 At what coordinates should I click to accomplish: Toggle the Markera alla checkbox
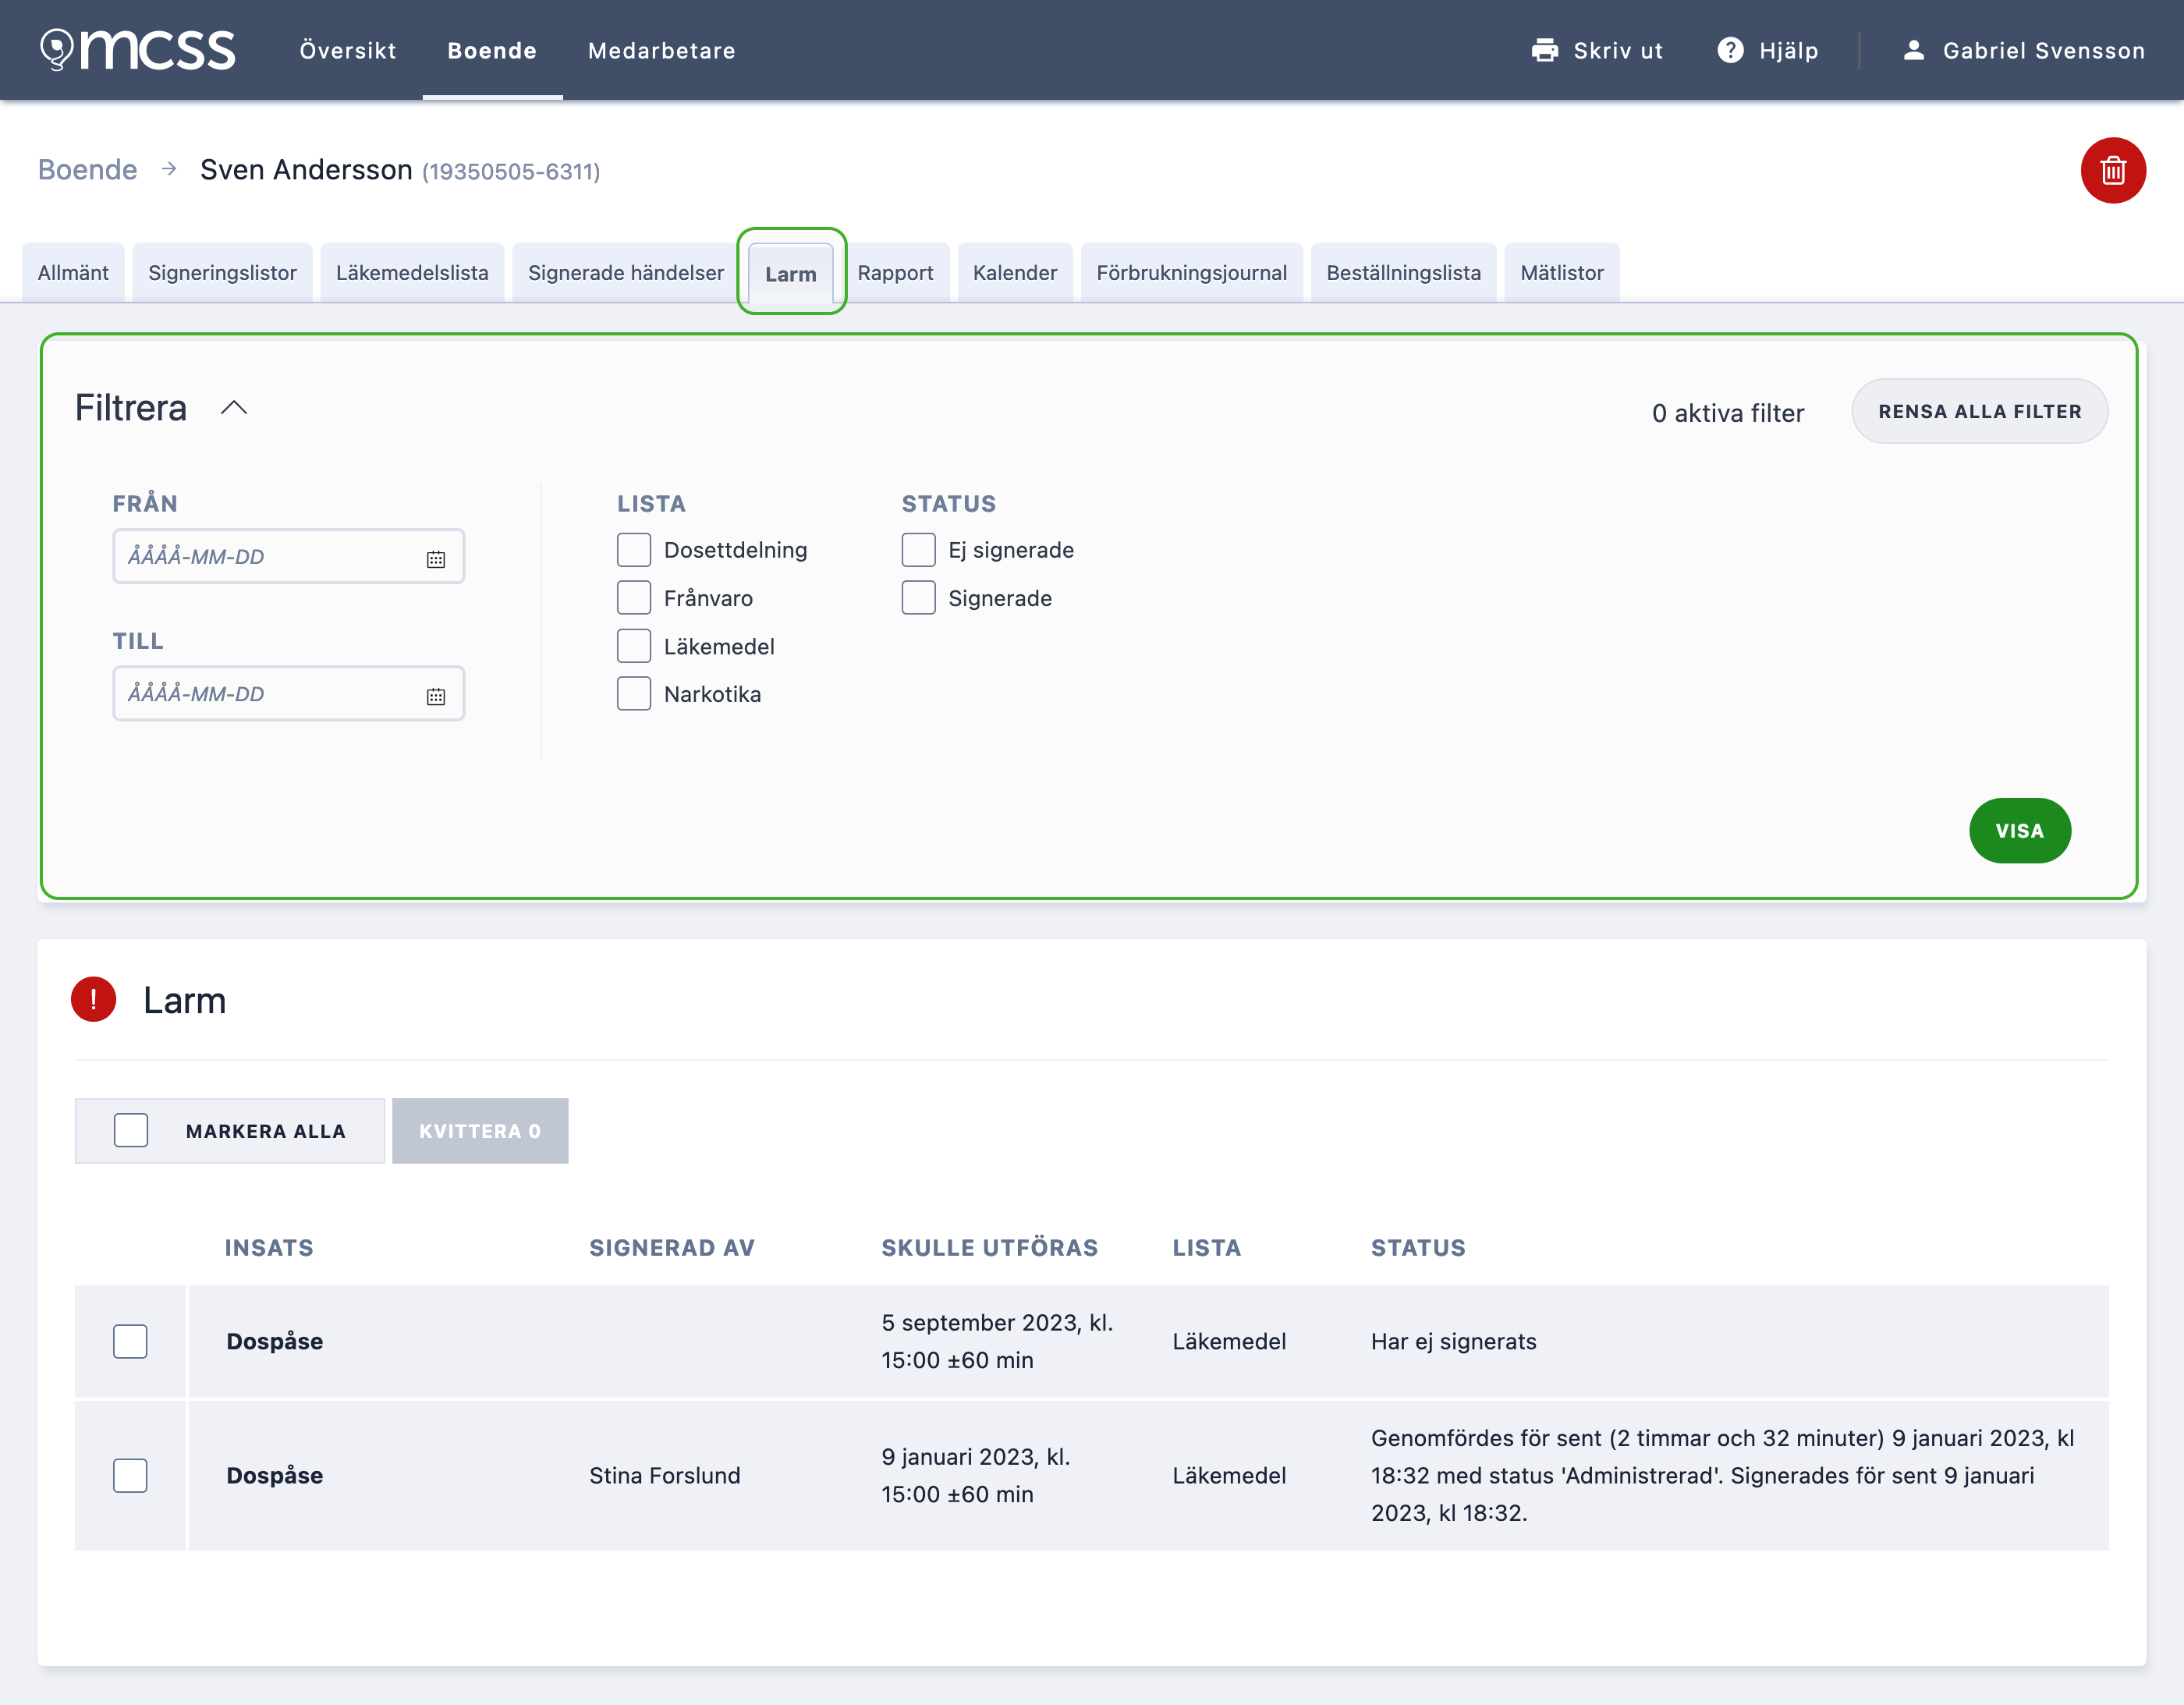131,1130
